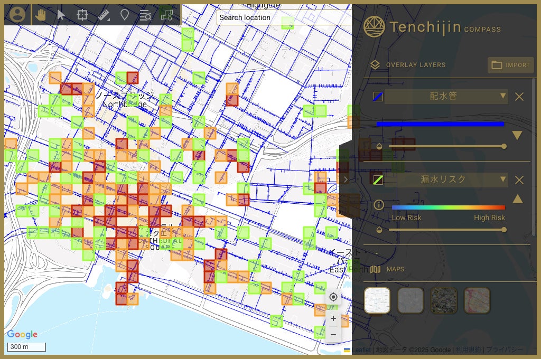Select the satellite imagery basemap thumbnail

[x=444, y=300]
